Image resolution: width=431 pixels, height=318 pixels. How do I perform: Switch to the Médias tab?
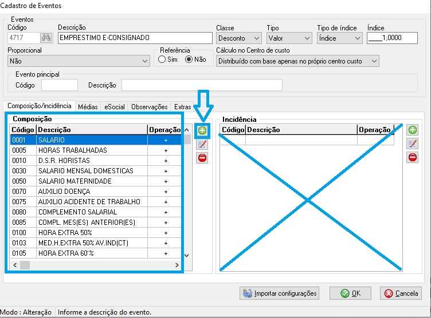click(88, 107)
